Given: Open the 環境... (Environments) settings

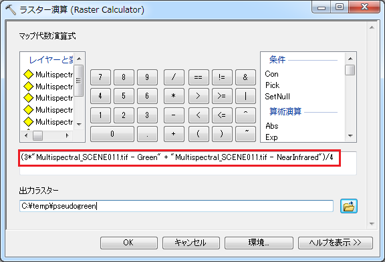Looking at the screenshot, I should [259, 243].
